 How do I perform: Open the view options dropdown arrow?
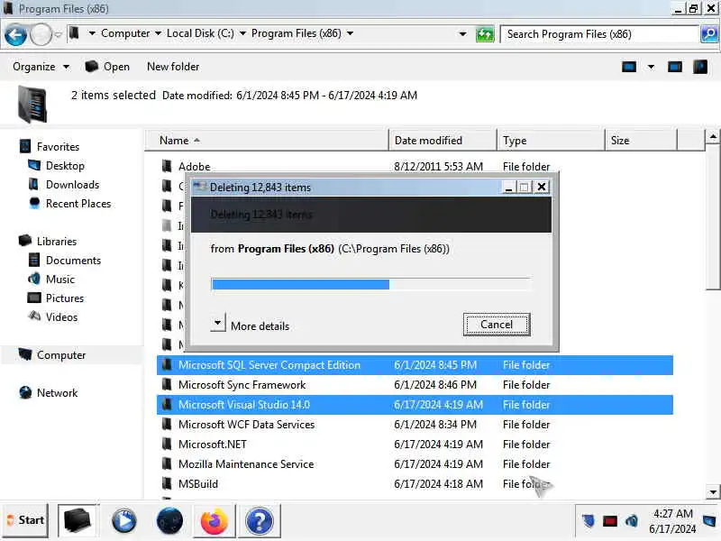(651, 67)
